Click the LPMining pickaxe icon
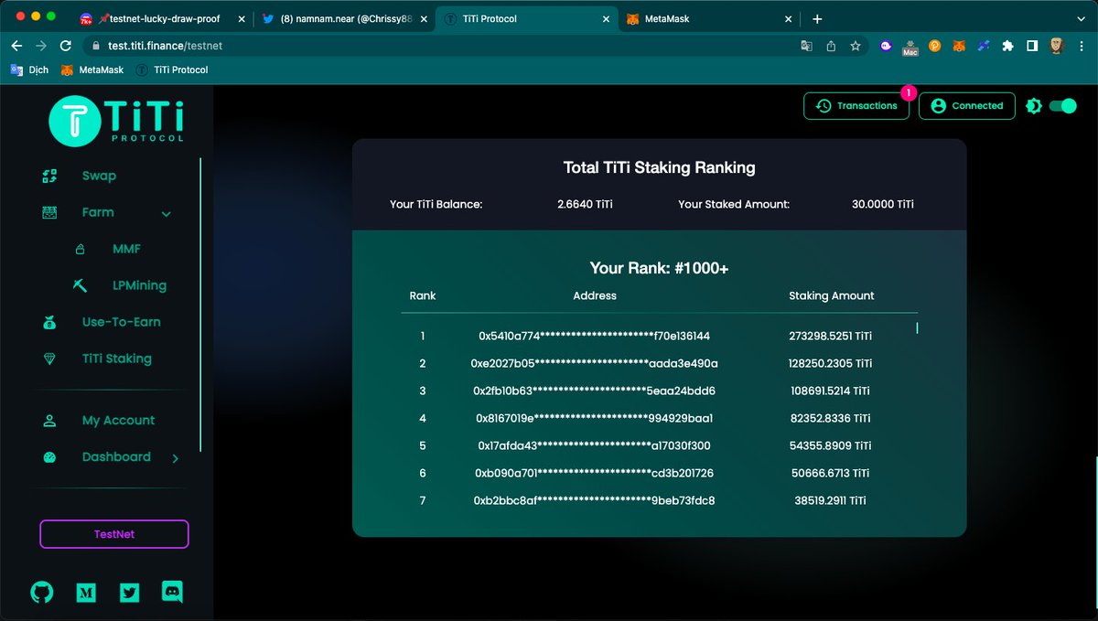The image size is (1098, 621). (x=80, y=285)
